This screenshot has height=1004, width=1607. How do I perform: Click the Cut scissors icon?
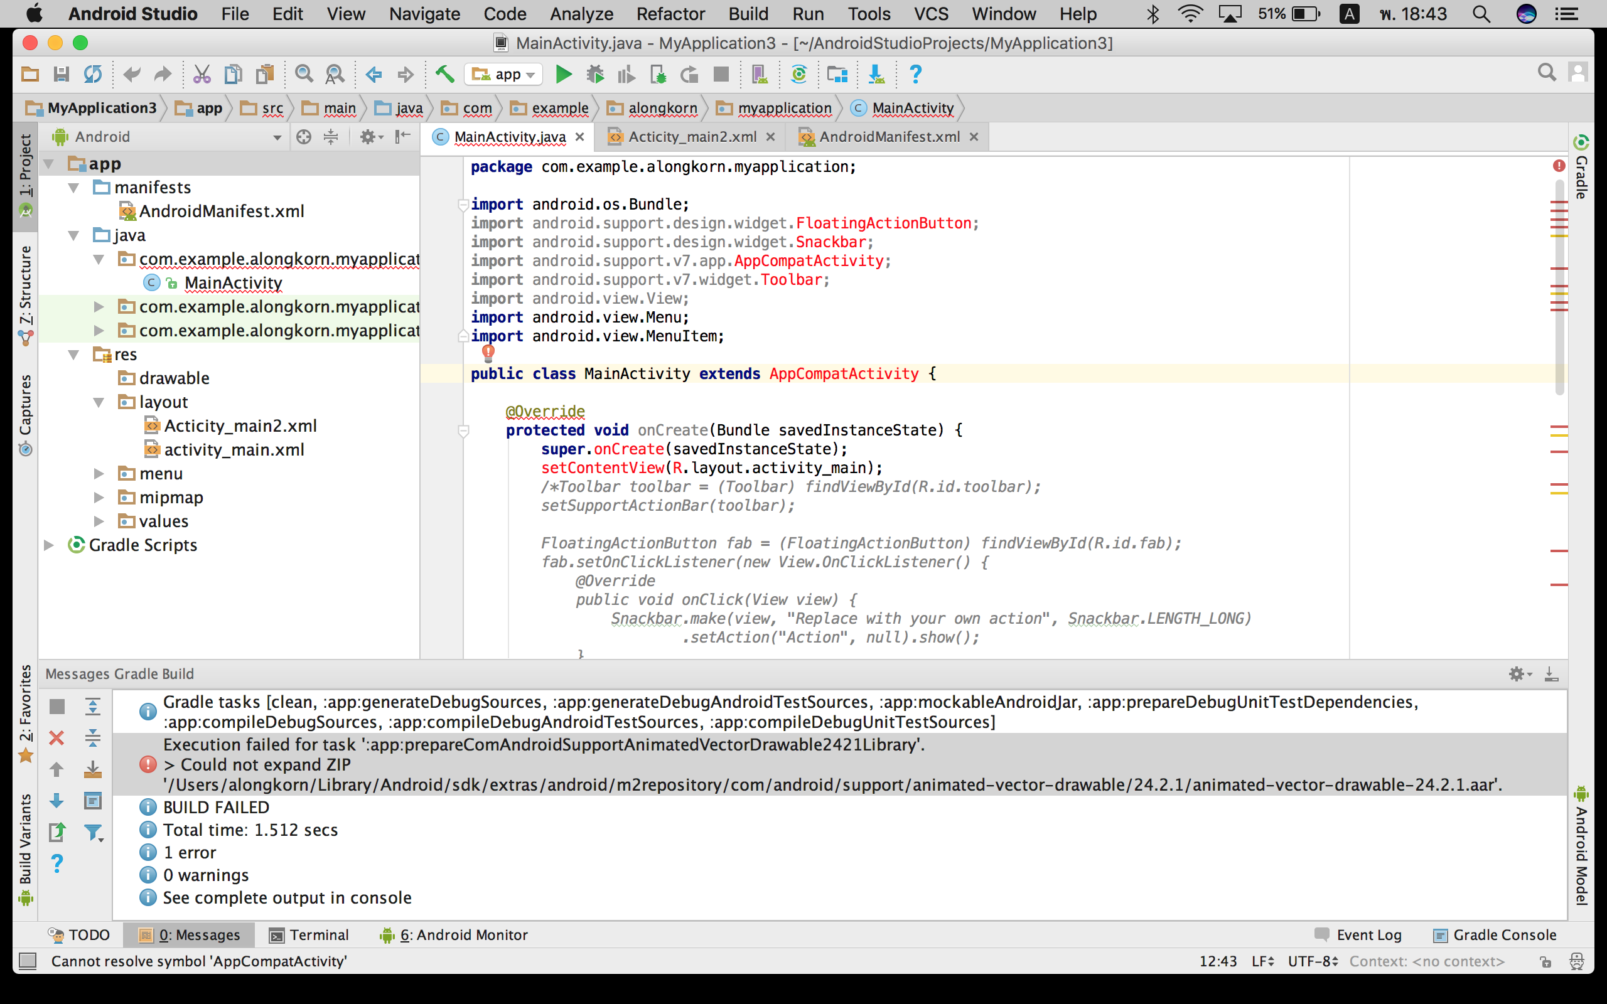[x=202, y=75]
